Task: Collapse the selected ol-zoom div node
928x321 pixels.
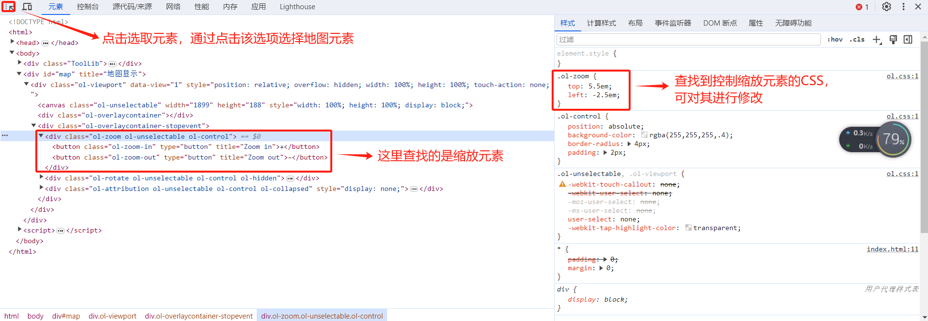Action: 41,136
